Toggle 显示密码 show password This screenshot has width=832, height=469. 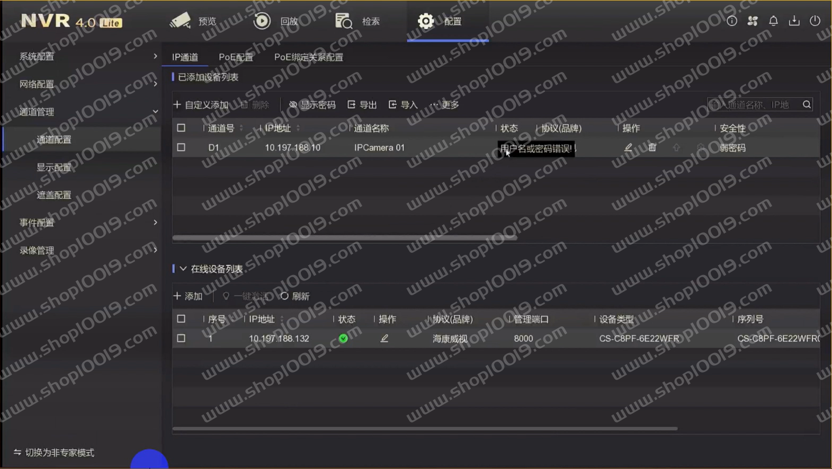click(x=312, y=105)
